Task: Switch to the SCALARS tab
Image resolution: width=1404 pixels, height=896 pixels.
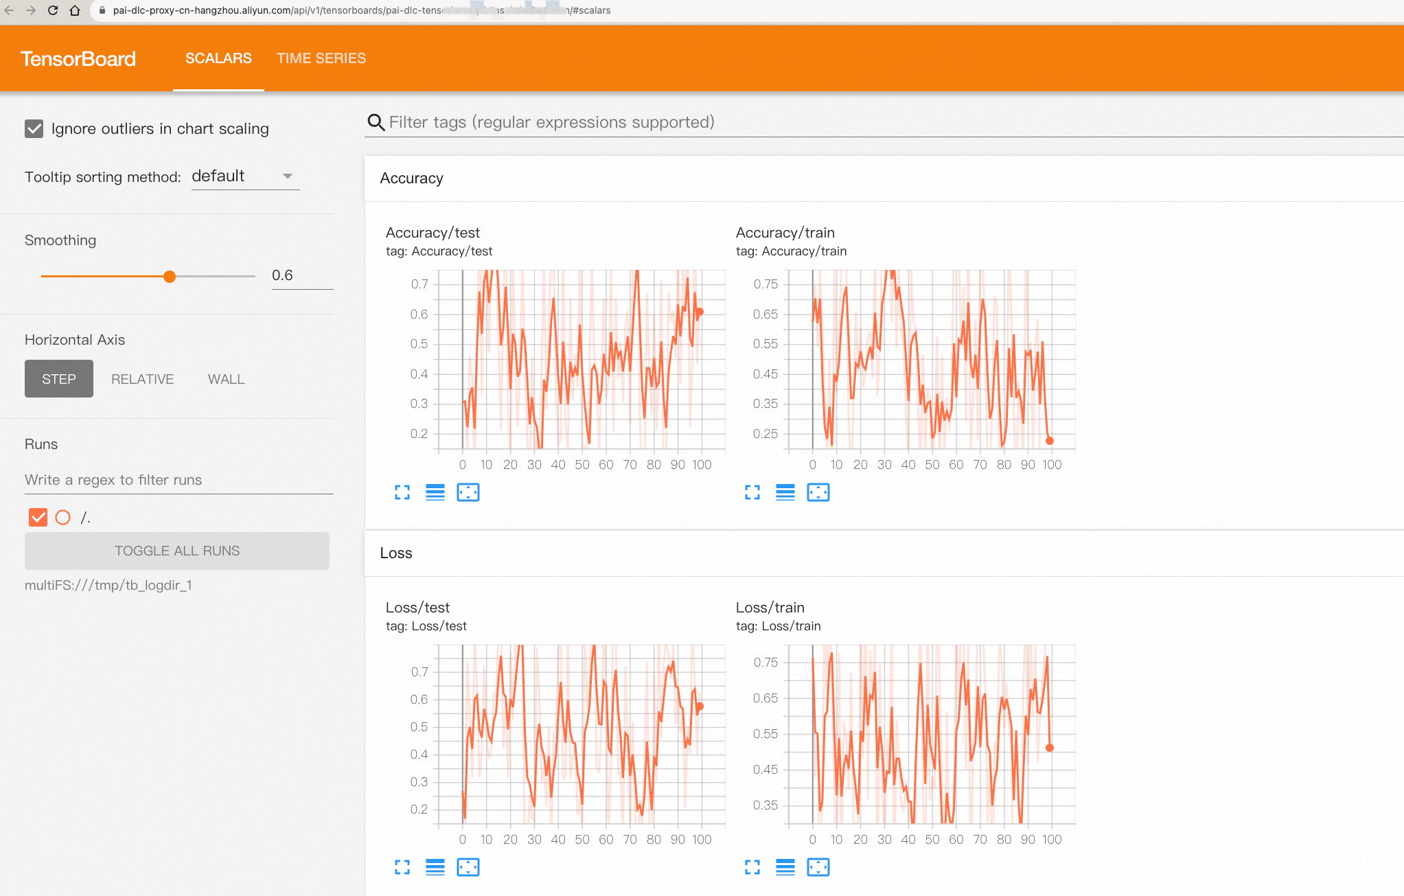Action: (218, 58)
